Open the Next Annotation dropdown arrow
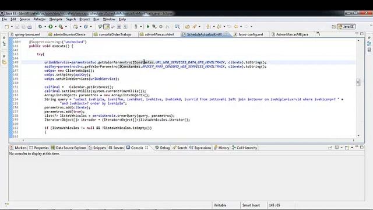 pyautogui.click(x=214, y=27)
